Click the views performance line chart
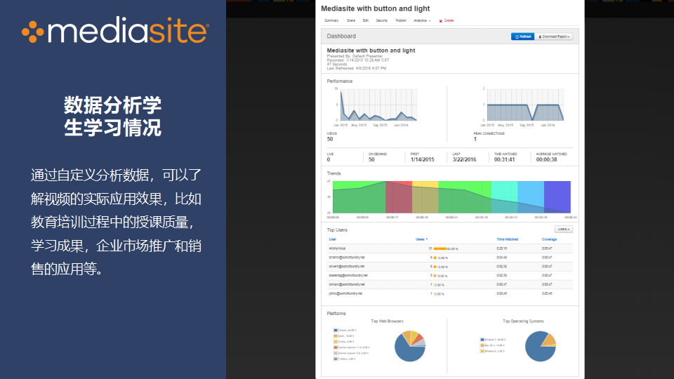This screenshot has height=379, width=674. (x=378, y=105)
